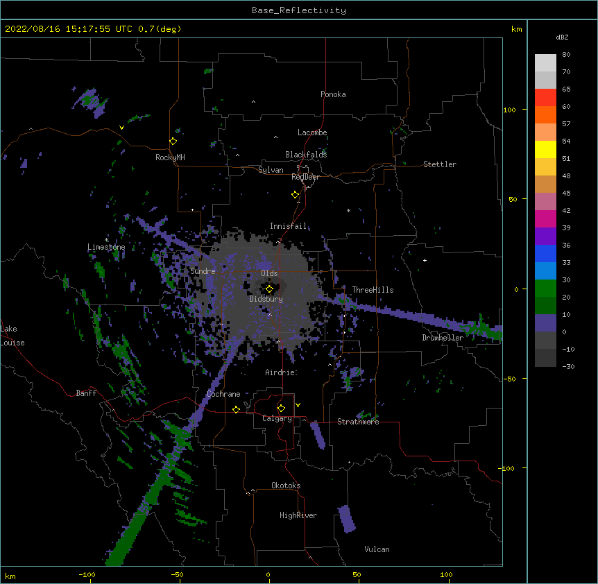Select the Airdrie label
The width and height of the screenshot is (598, 584).
click(x=280, y=372)
